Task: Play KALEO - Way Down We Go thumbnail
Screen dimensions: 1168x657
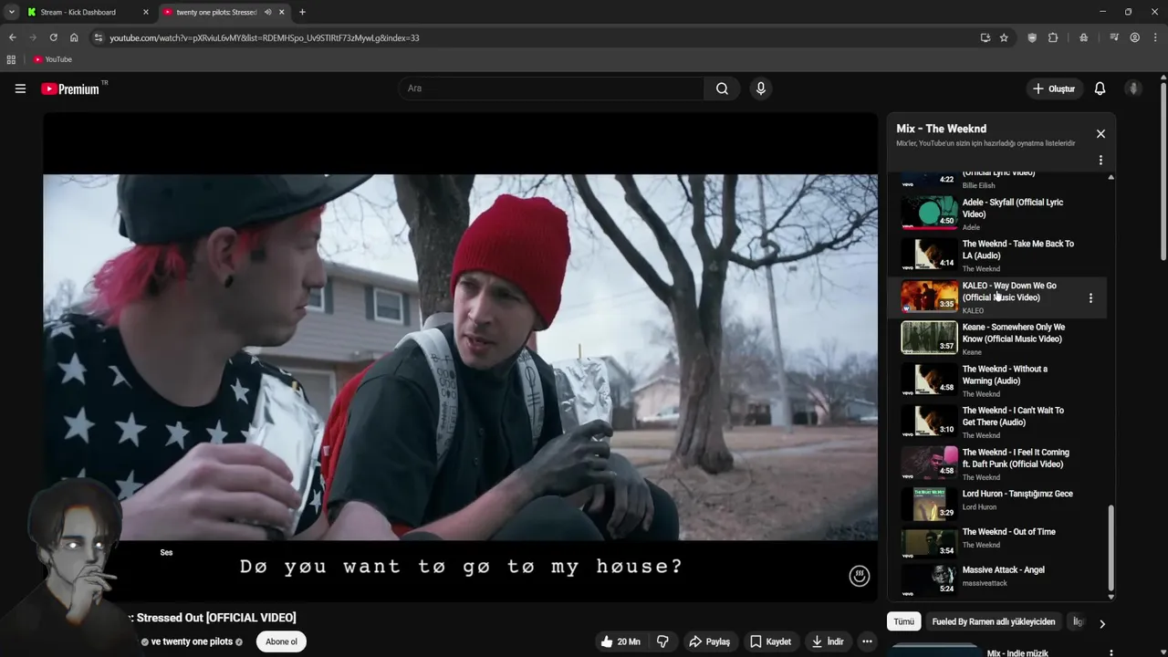Action: point(929,296)
